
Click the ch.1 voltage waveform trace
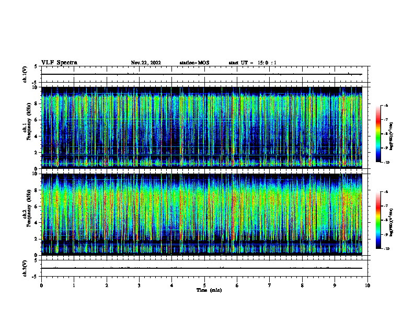(202, 74)
